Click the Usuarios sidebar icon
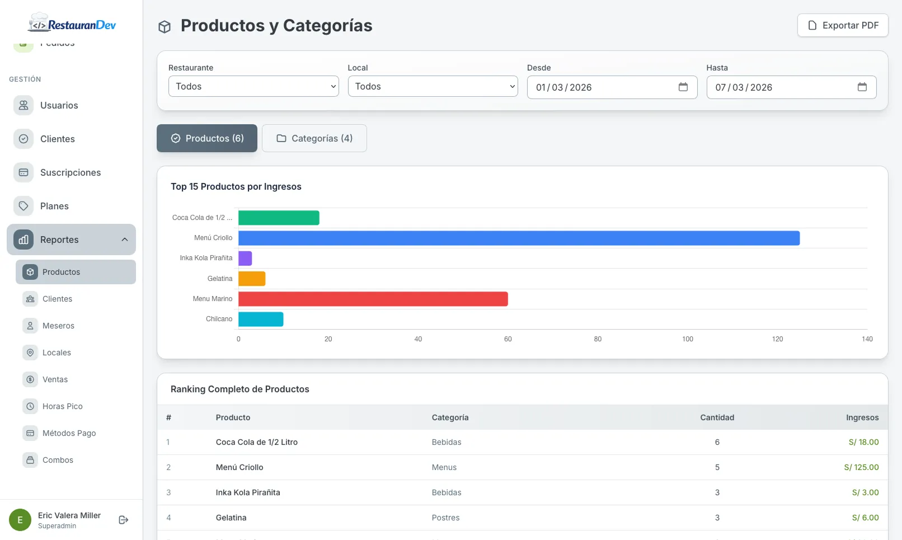Viewport: 902px width, 540px height. [x=24, y=105]
